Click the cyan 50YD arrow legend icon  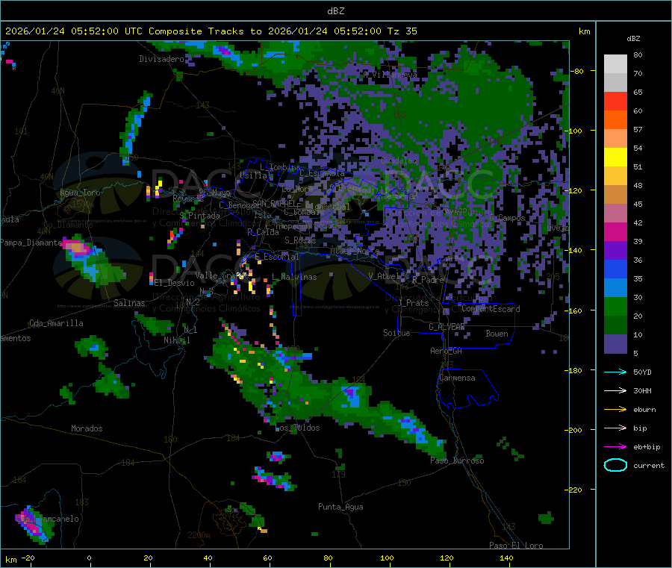pyautogui.click(x=615, y=372)
